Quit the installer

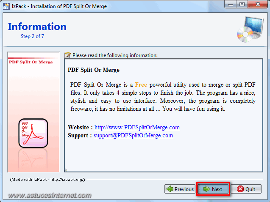[x=246, y=189]
